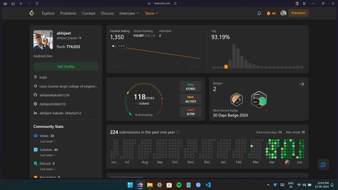Open File Explorer from the taskbar
This screenshot has height=190, width=338.
pos(150,185)
